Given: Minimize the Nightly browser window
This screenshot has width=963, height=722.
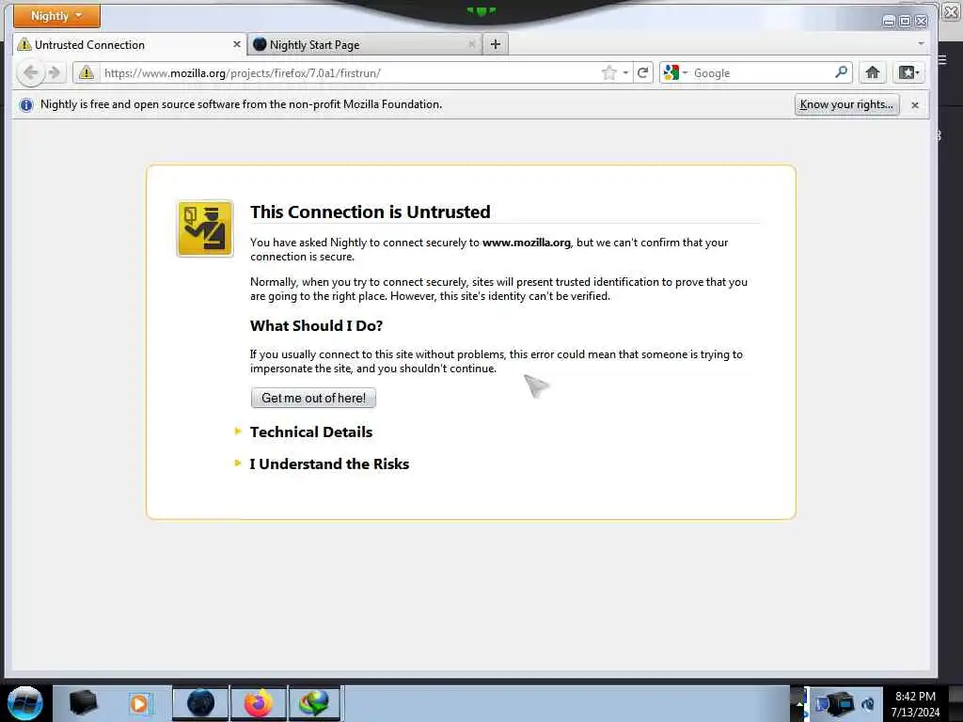Looking at the screenshot, I should (888, 22).
